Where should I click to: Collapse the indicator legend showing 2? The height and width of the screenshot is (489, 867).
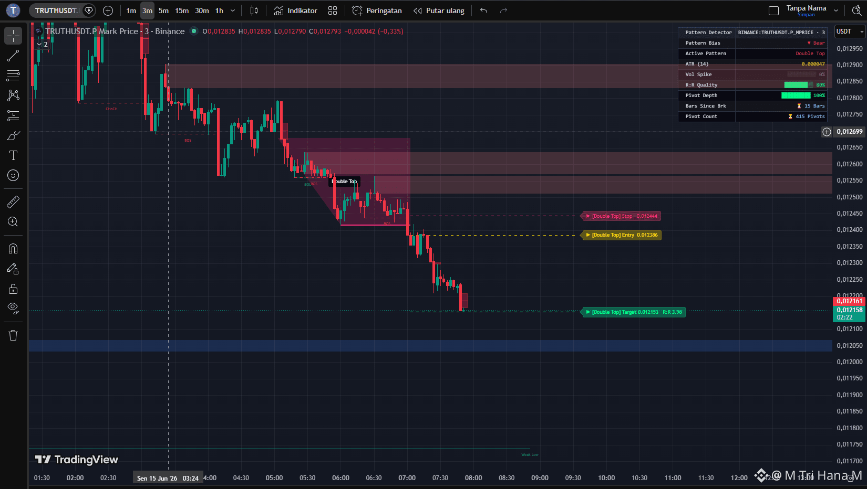pyautogui.click(x=42, y=45)
